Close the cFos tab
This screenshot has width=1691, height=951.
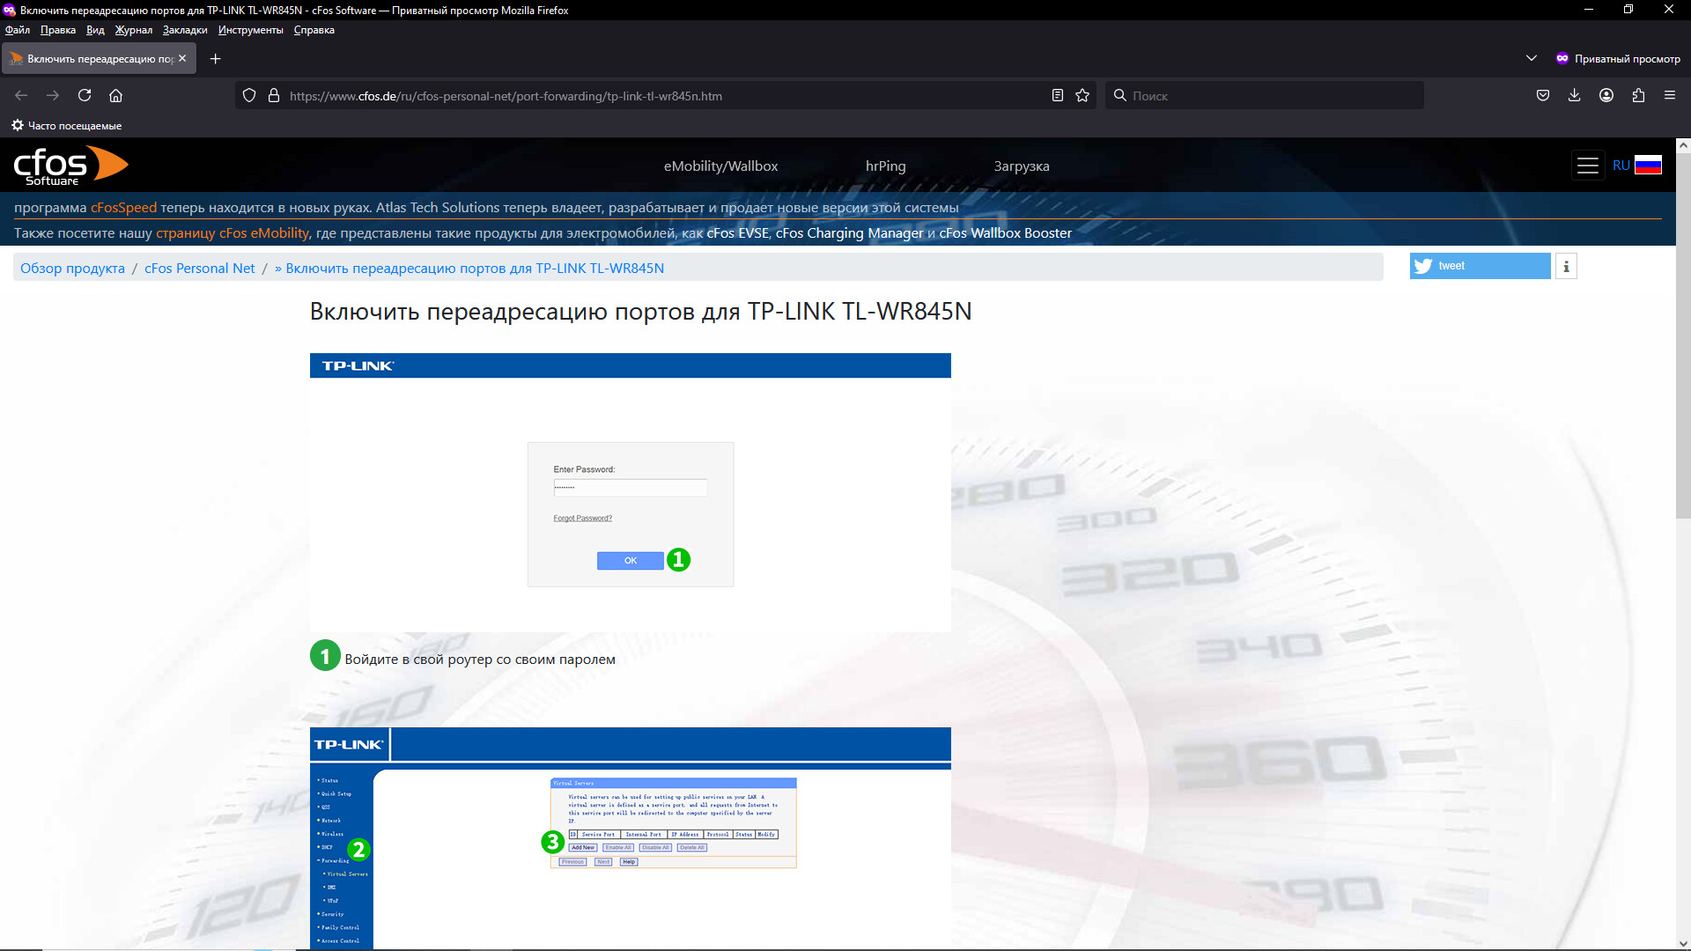click(182, 58)
